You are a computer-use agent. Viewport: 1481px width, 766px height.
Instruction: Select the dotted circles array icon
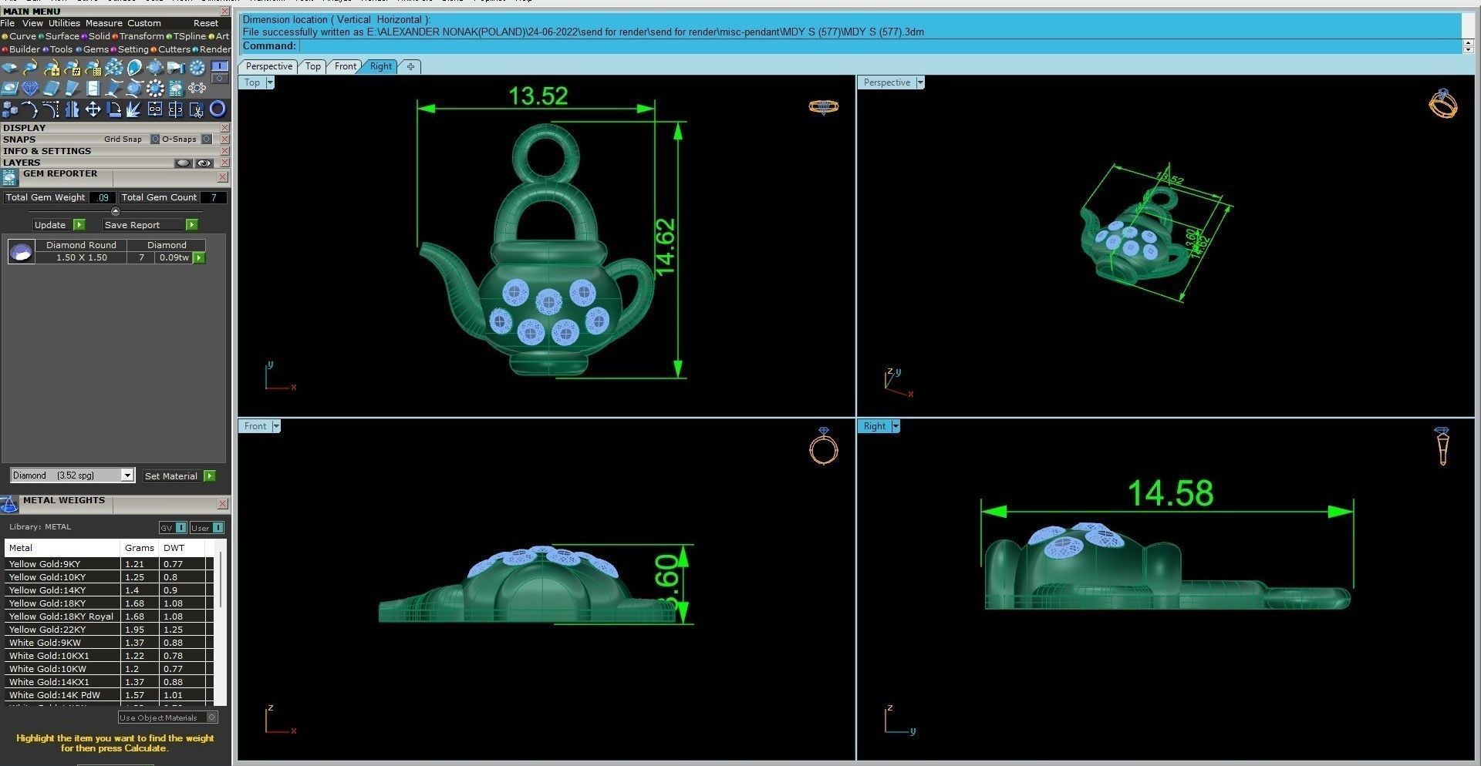click(197, 89)
